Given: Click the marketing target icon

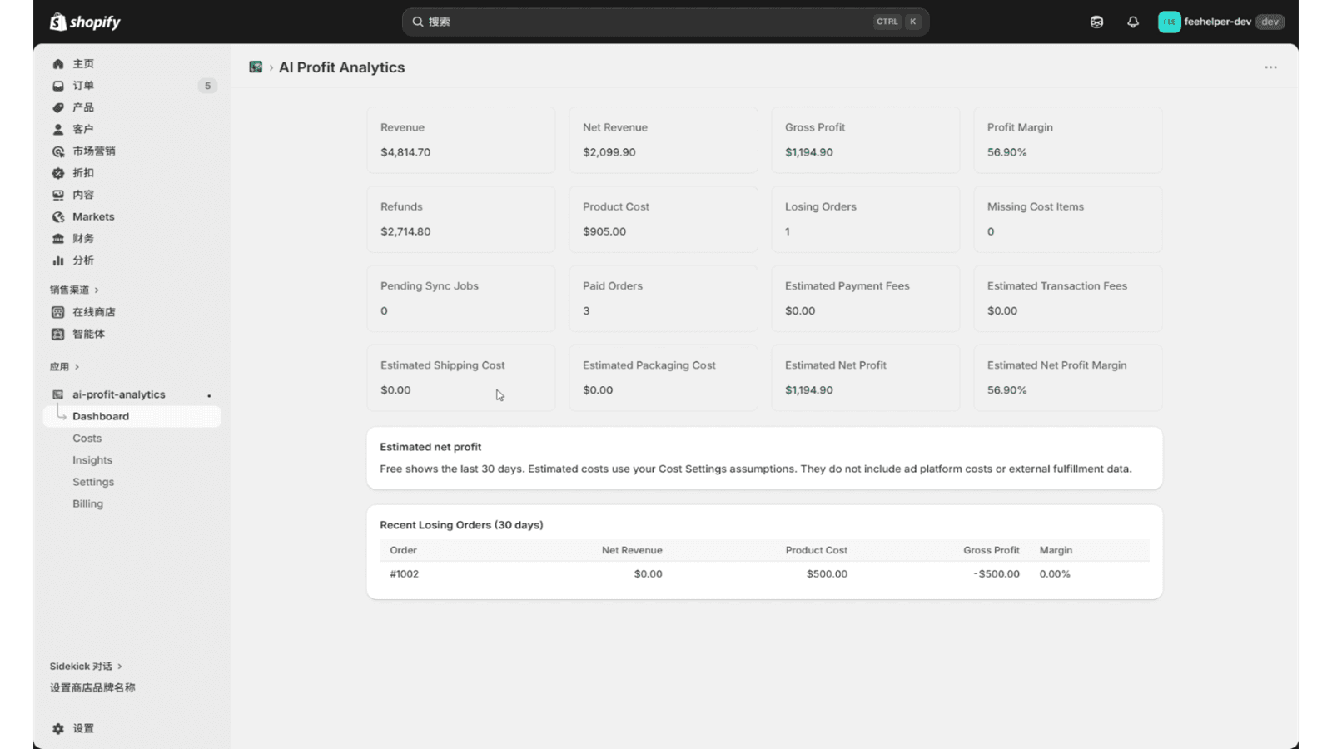Looking at the screenshot, I should coord(58,151).
